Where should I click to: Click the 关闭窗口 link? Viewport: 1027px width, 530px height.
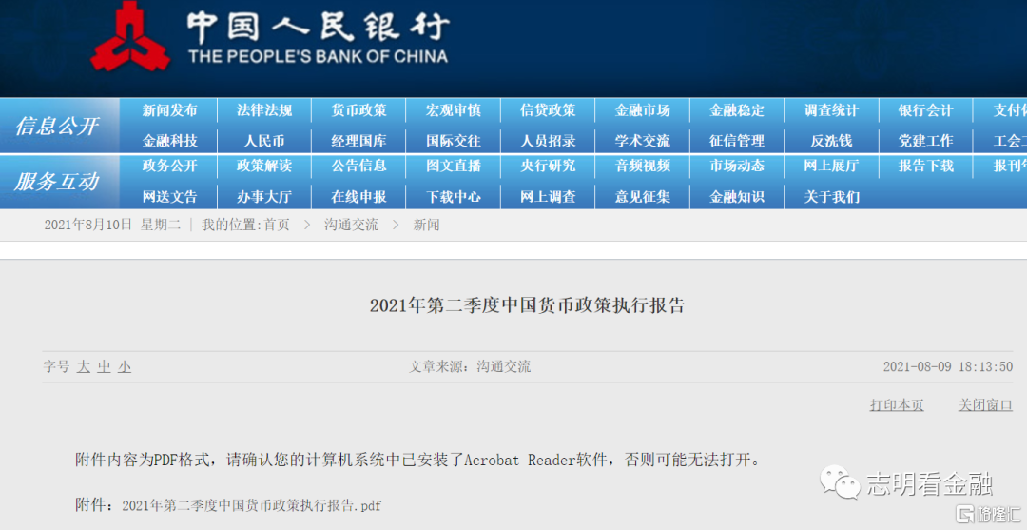tap(985, 405)
